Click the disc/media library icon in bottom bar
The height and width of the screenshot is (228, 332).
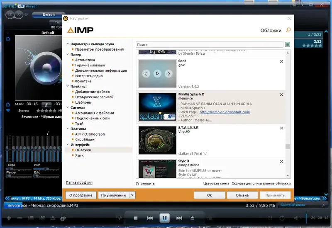click(x=63, y=218)
